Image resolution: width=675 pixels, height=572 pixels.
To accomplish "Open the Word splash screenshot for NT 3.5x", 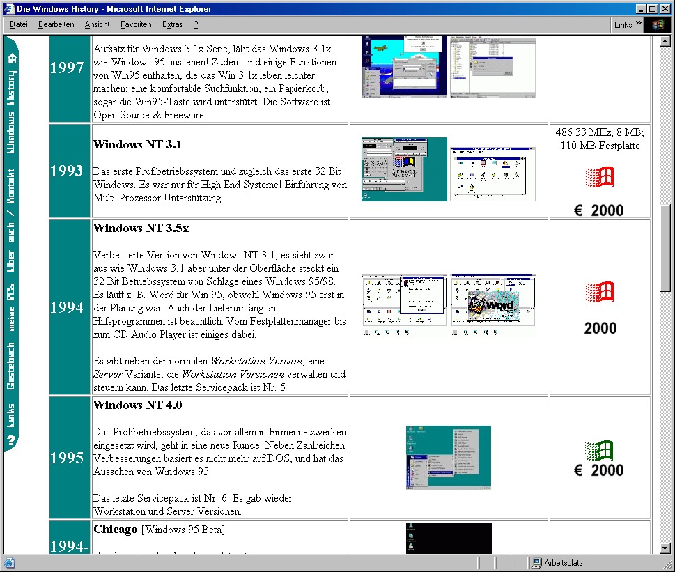I will [493, 304].
